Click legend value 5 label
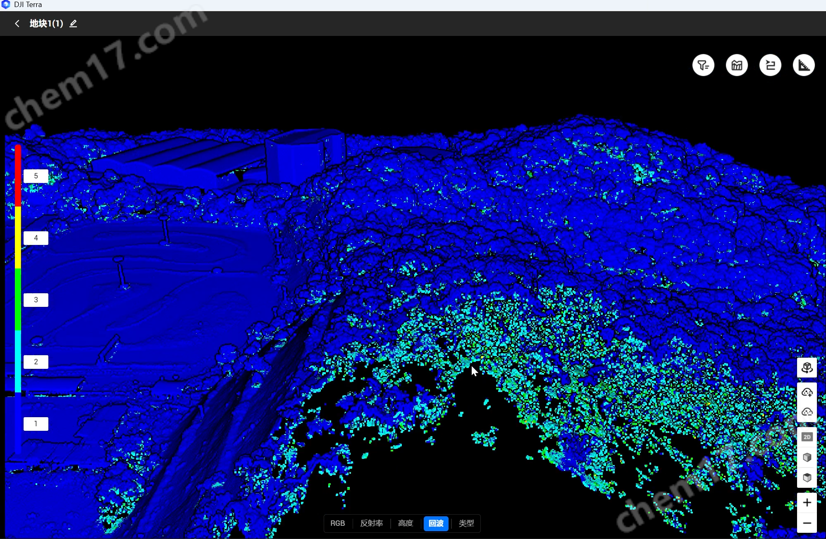826x539 pixels. tap(36, 176)
